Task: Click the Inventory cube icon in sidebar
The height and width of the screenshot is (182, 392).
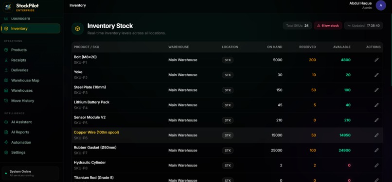Action: tap(6, 29)
